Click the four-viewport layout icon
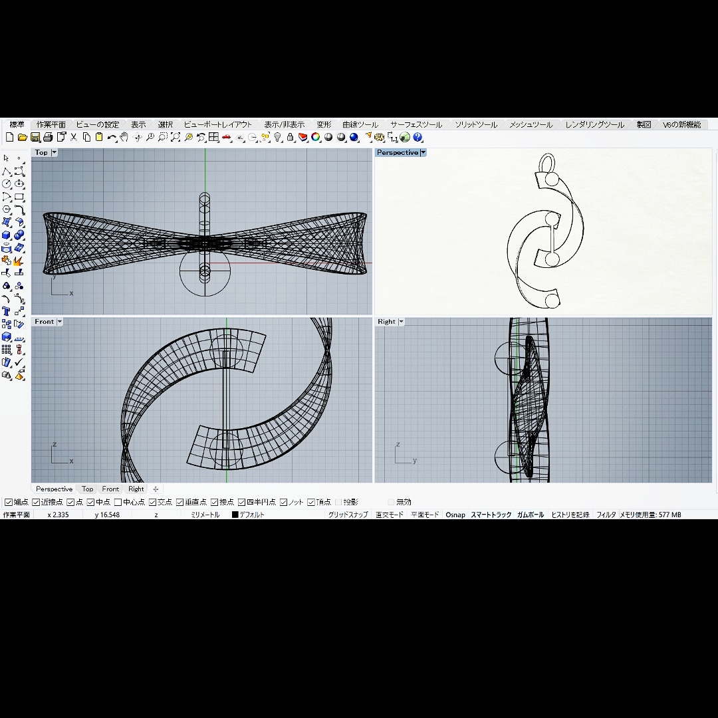The height and width of the screenshot is (718, 718). (x=213, y=138)
